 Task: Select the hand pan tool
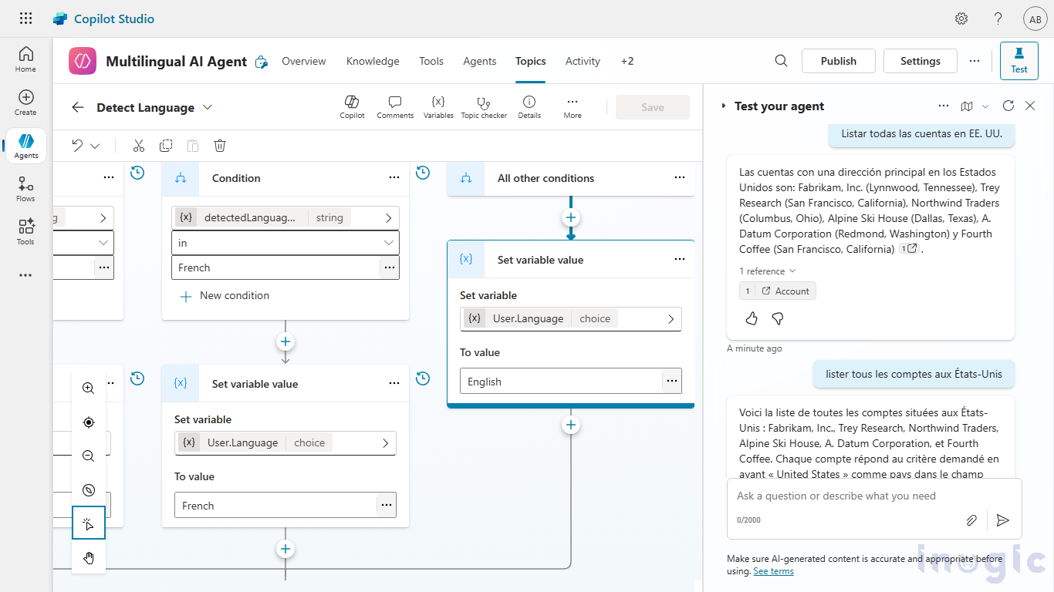(x=89, y=558)
